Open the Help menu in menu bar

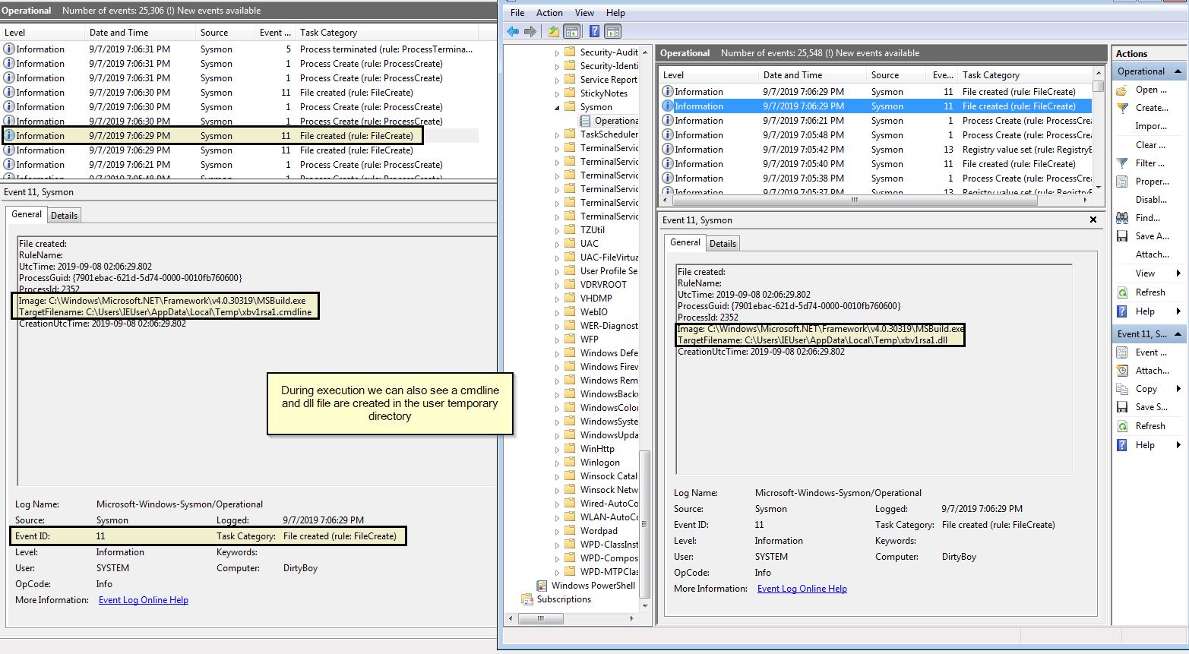point(615,13)
